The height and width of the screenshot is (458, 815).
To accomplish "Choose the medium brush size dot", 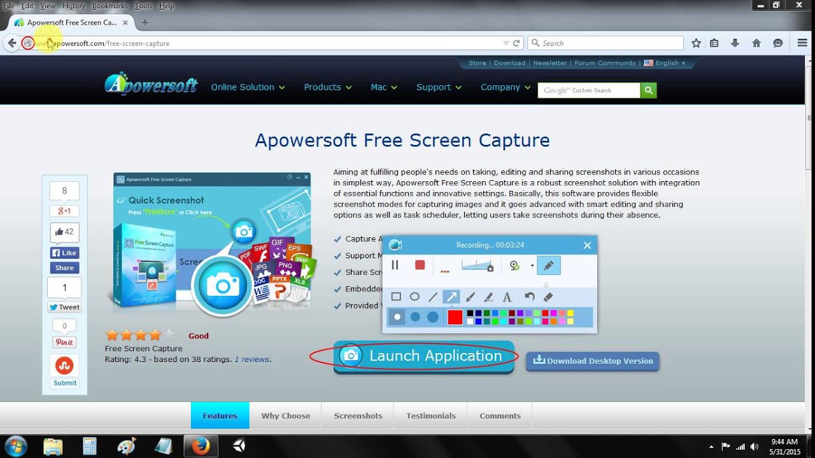I will click(415, 317).
